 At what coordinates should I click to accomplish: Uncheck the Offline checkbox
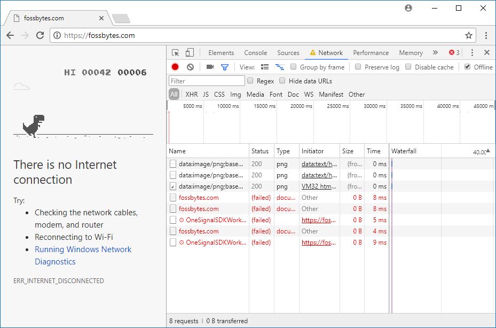tap(468, 66)
